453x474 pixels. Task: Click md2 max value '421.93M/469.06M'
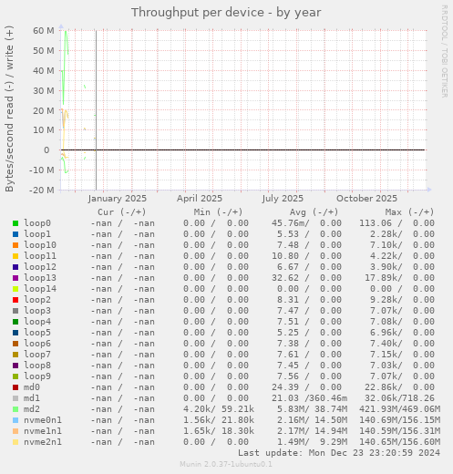tap(399, 409)
